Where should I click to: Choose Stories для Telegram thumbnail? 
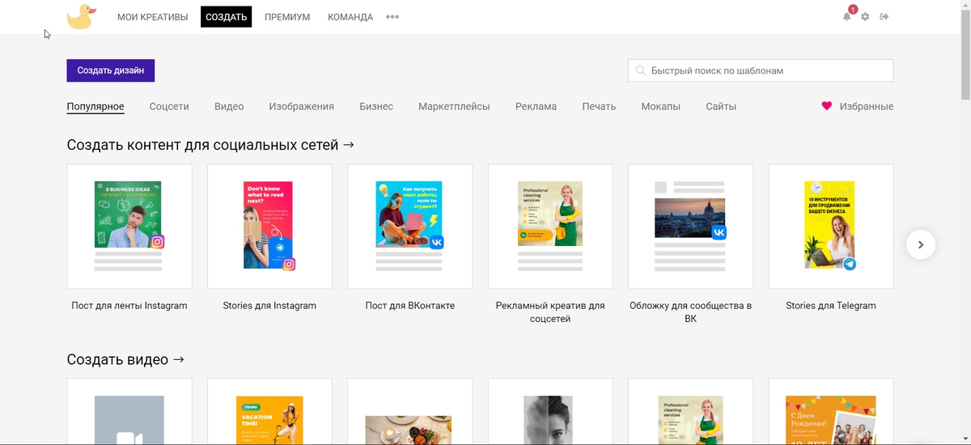click(831, 227)
